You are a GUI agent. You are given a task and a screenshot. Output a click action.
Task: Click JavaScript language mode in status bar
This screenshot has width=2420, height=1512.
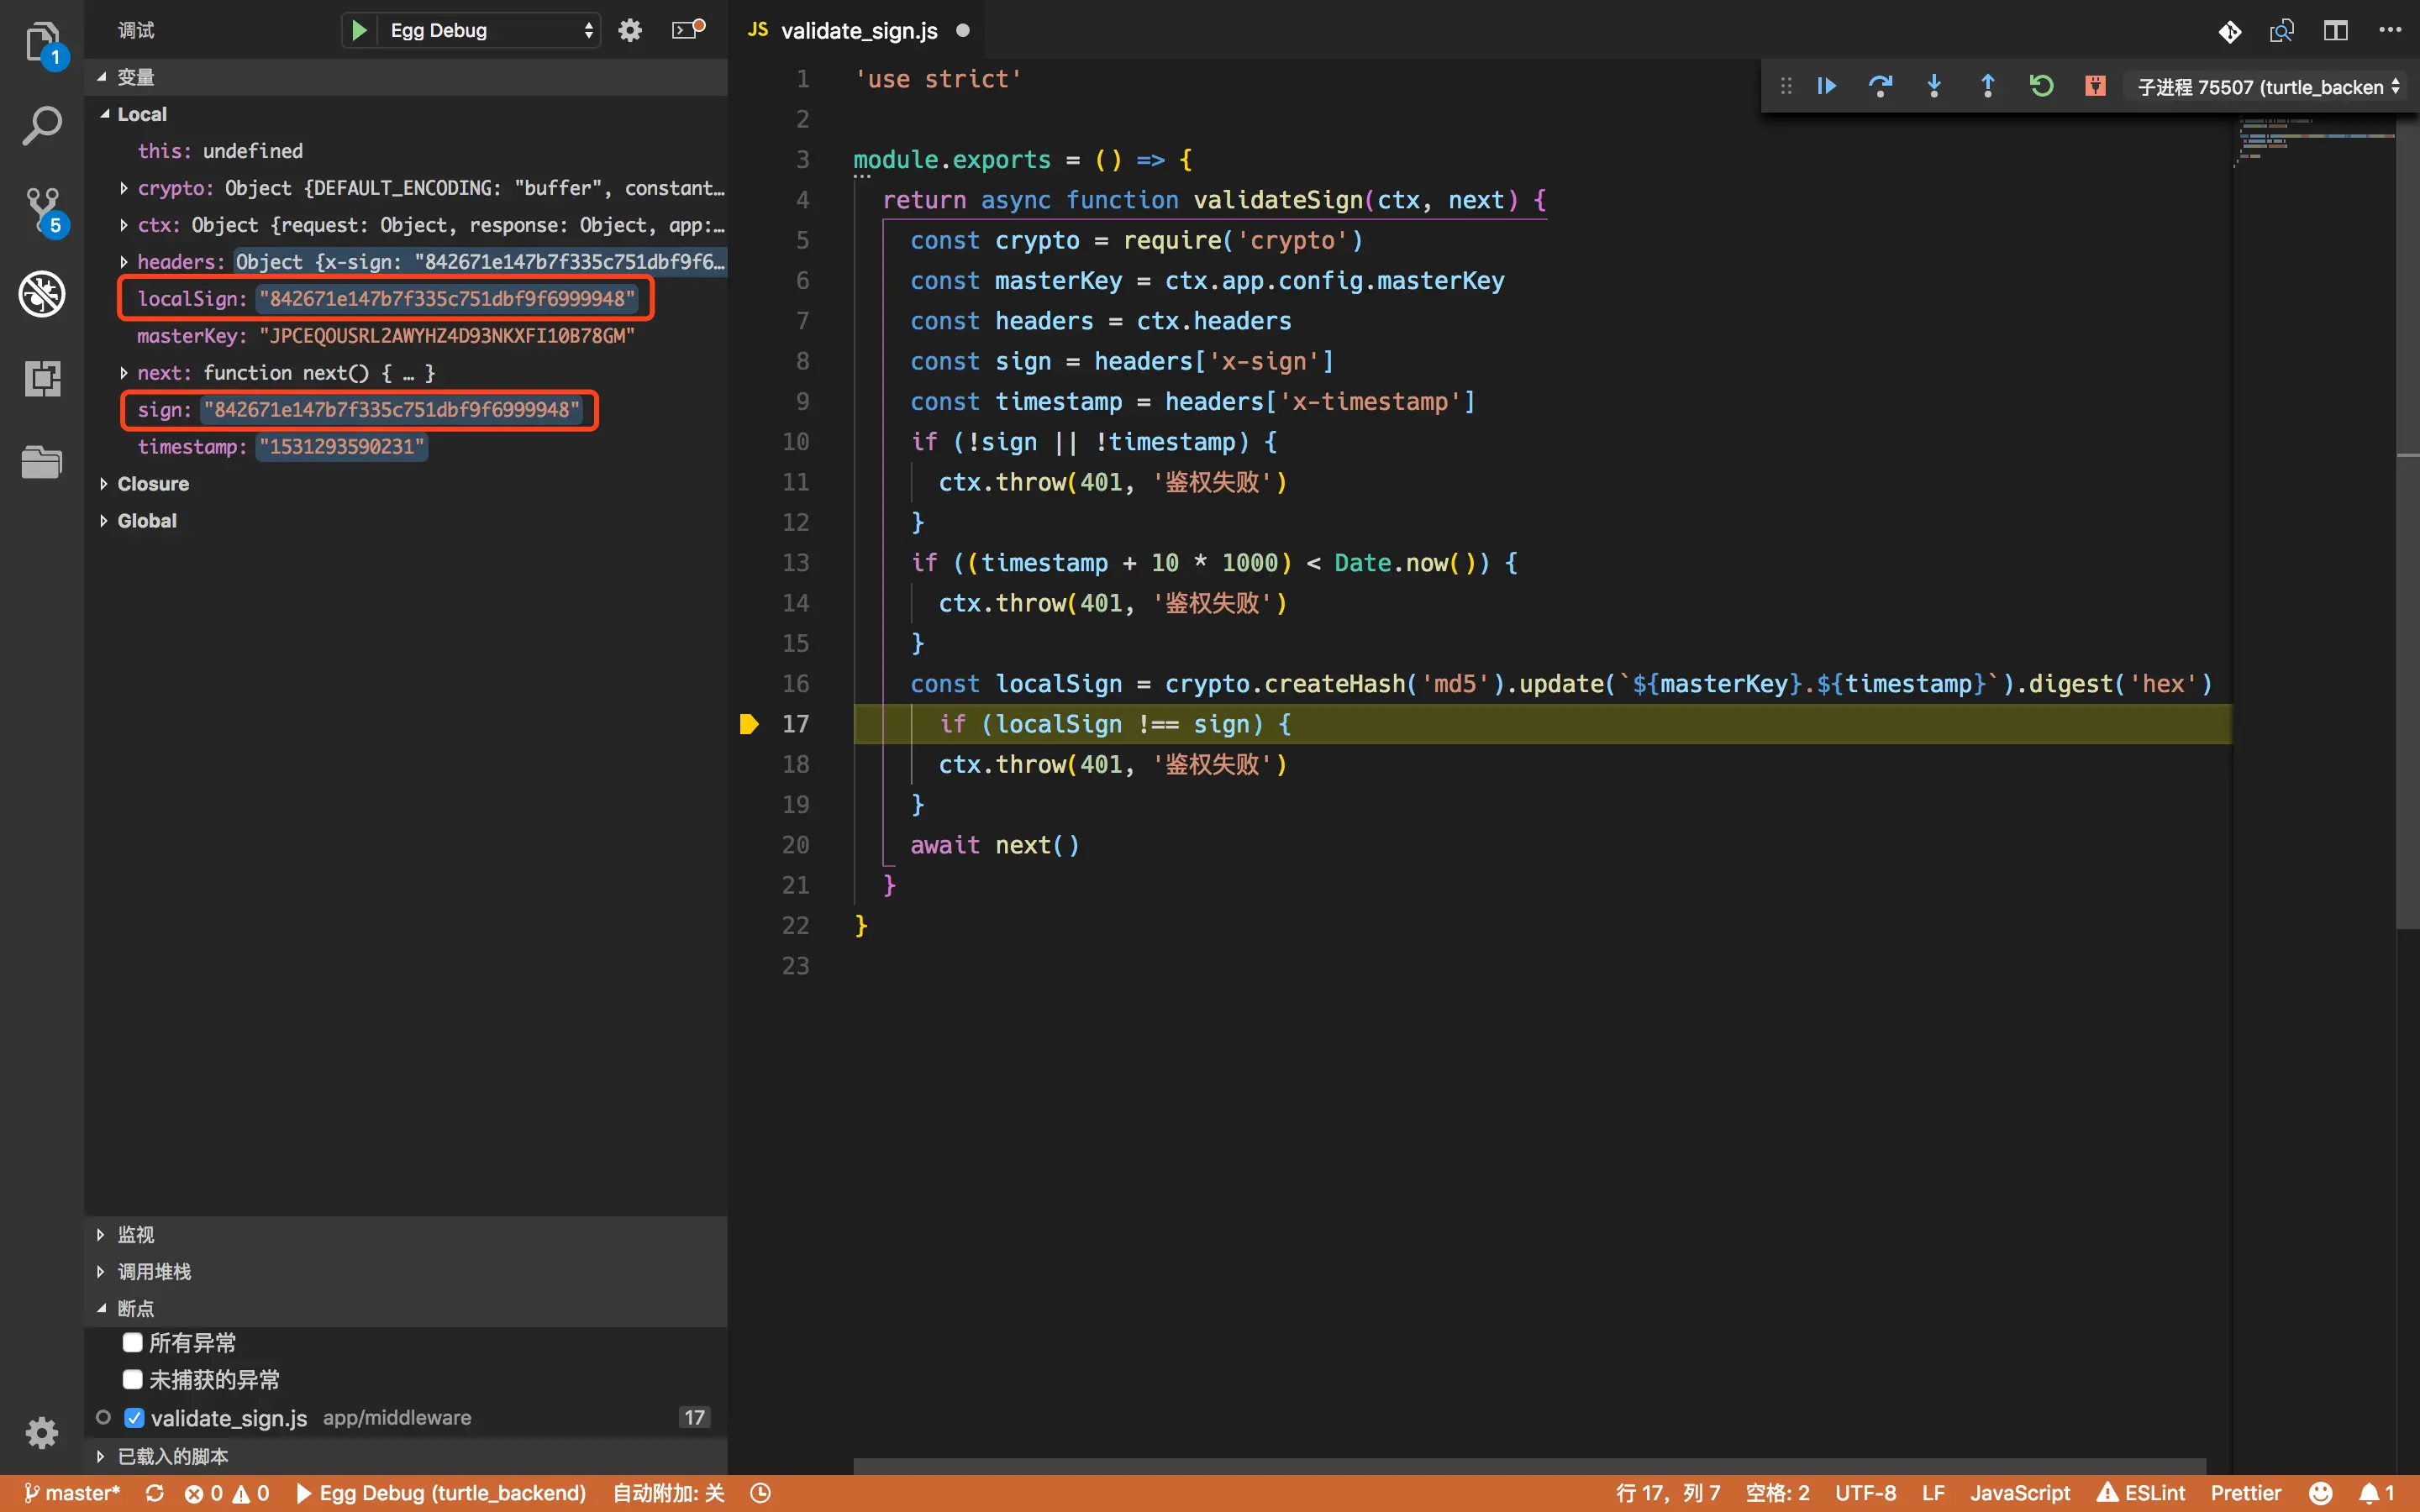click(x=2020, y=1493)
